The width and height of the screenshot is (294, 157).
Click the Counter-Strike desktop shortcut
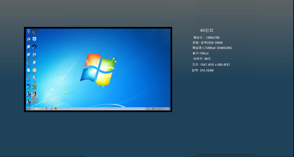[34, 55]
